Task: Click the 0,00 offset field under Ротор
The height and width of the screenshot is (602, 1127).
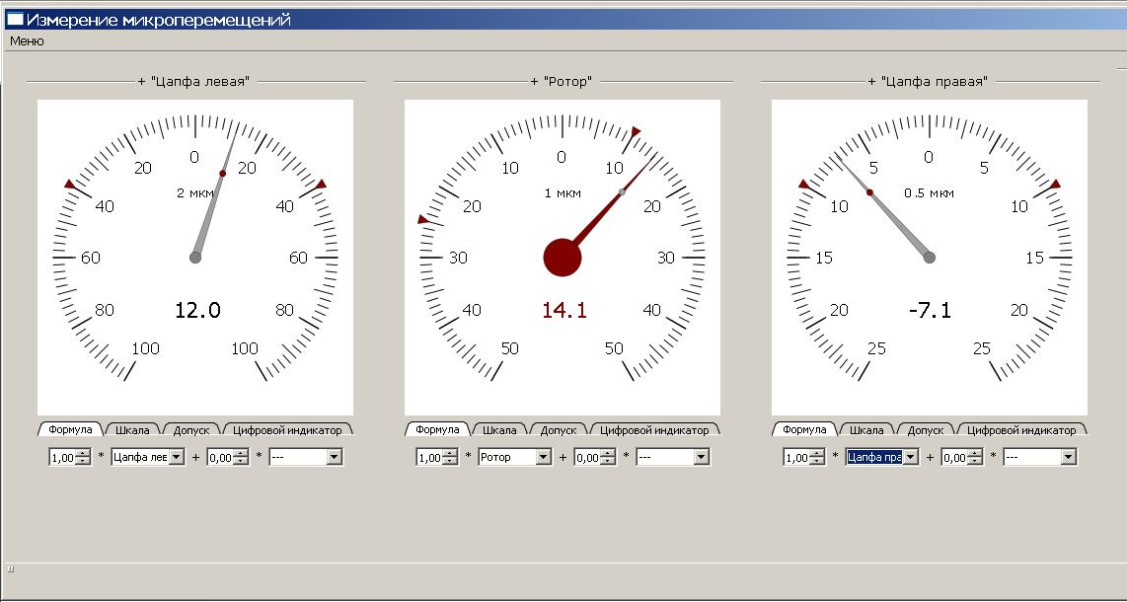Action: (x=587, y=457)
